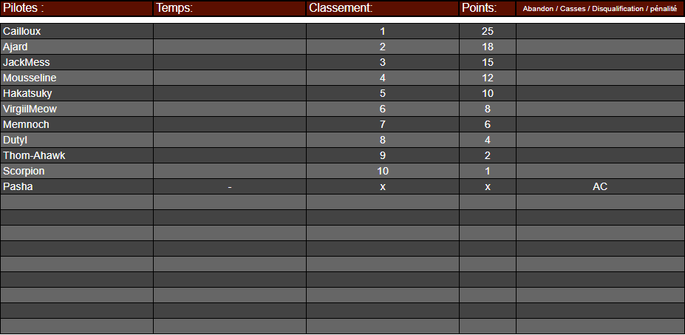Select the Classement column header
This screenshot has width=685, height=335.
point(382,8)
